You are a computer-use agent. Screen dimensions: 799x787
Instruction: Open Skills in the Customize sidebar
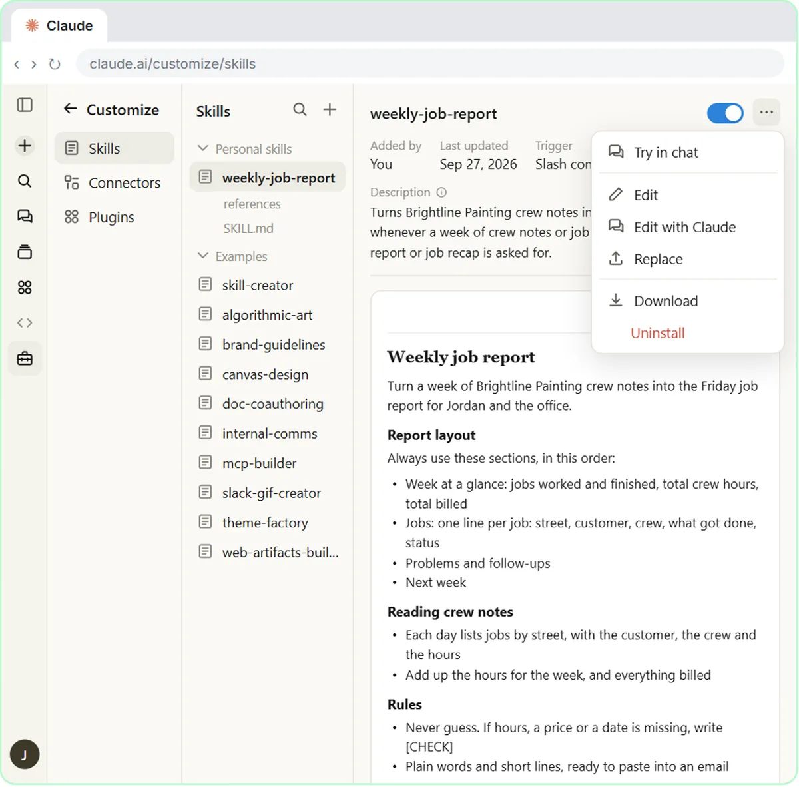[115, 148]
